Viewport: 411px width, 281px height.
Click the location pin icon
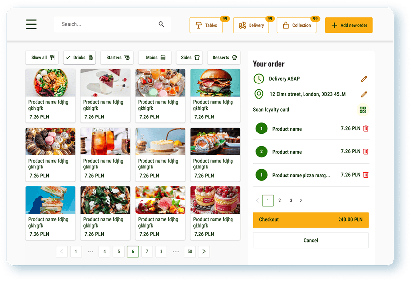click(259, 94)
